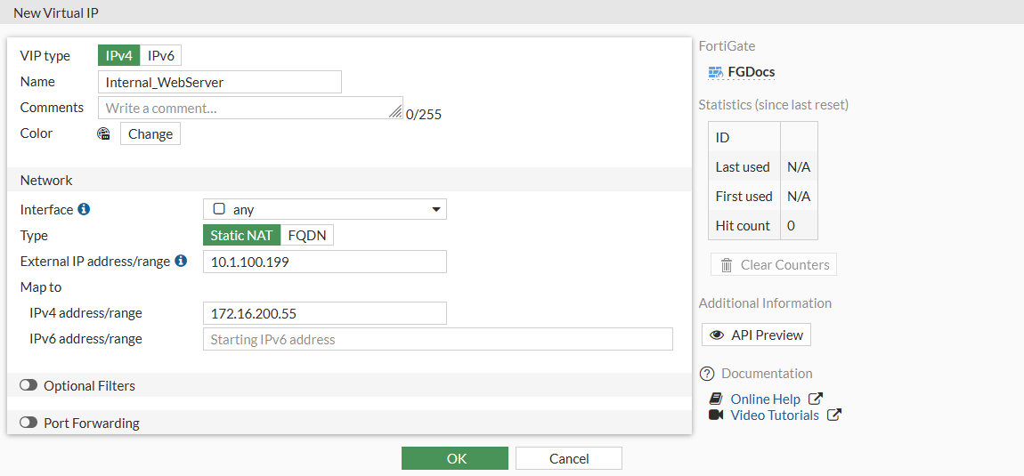Click the Name input field
Image resolution: width=1024 pixels, height=476 pixels.
coord(220,82)
